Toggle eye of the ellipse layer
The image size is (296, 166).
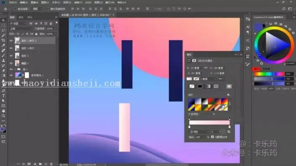tap(11, 63)
